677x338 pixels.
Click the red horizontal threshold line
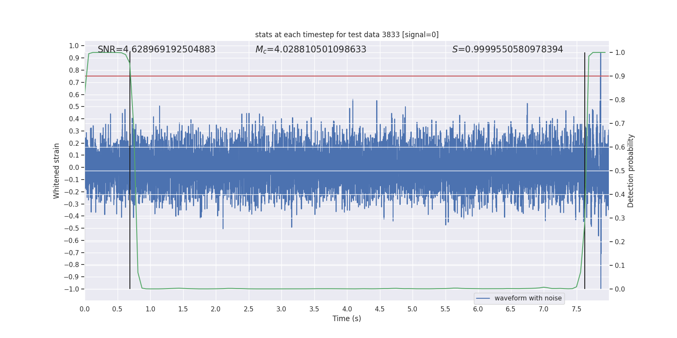pos(347,76)
